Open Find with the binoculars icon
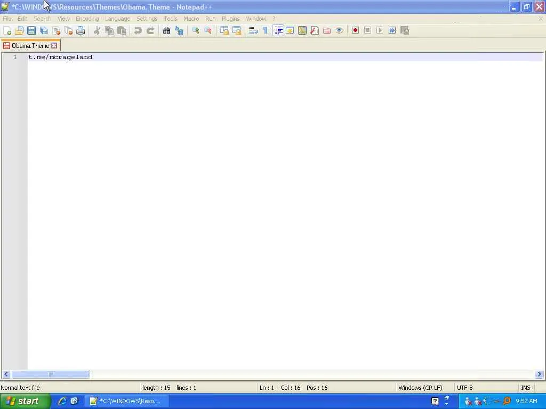546x409 pixels. coord(166,30)
